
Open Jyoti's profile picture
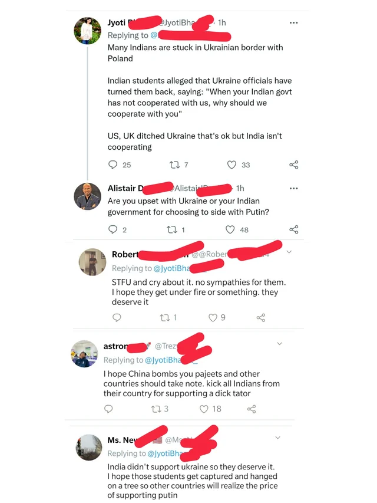(x=87, y=31)
